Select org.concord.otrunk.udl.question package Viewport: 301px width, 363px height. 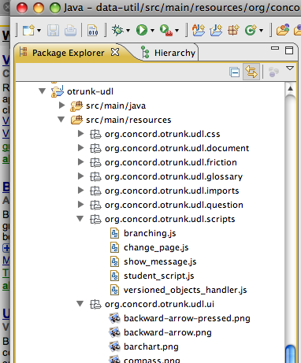174,205
